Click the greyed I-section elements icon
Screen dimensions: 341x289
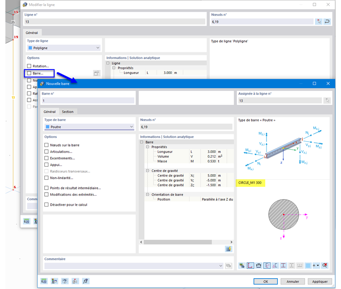[292, 265]
